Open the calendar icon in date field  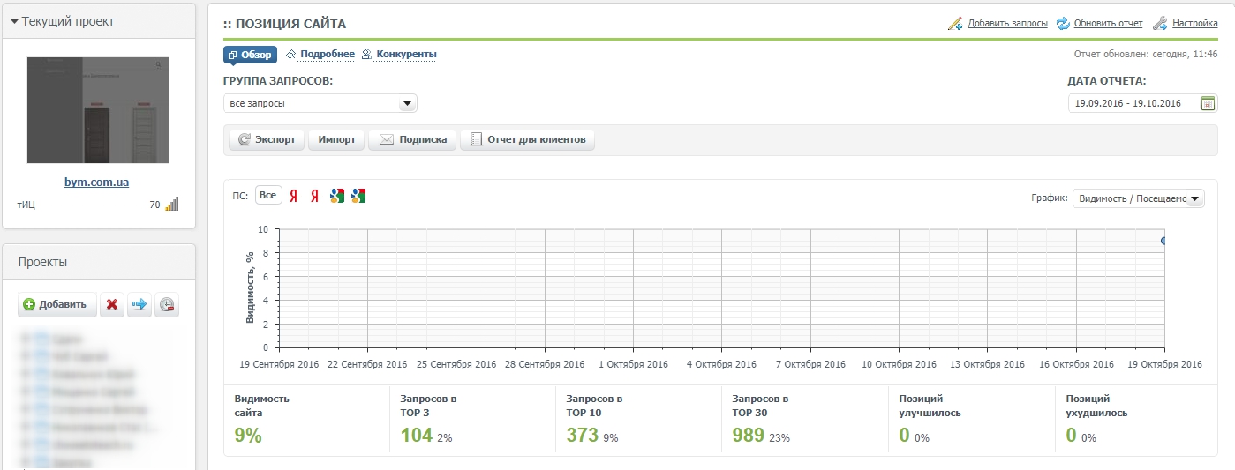pos(1208,103)
